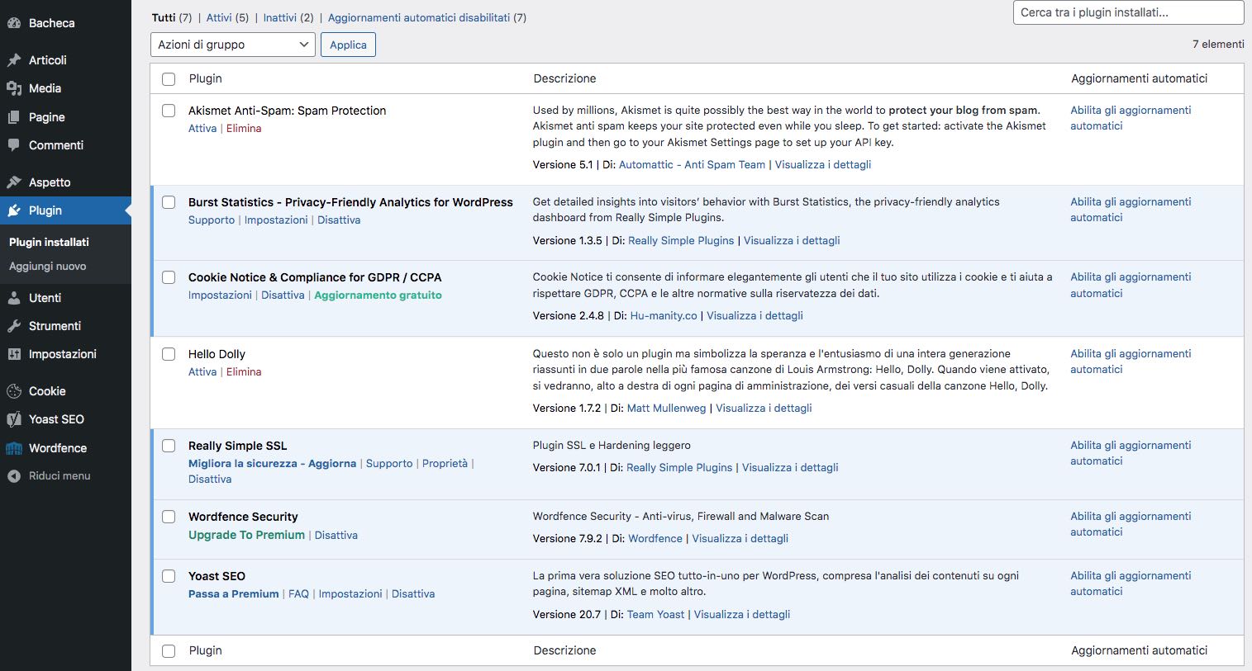Select the Wordfence Security checkbox
Screen dimensions: 1252x671
169,517
